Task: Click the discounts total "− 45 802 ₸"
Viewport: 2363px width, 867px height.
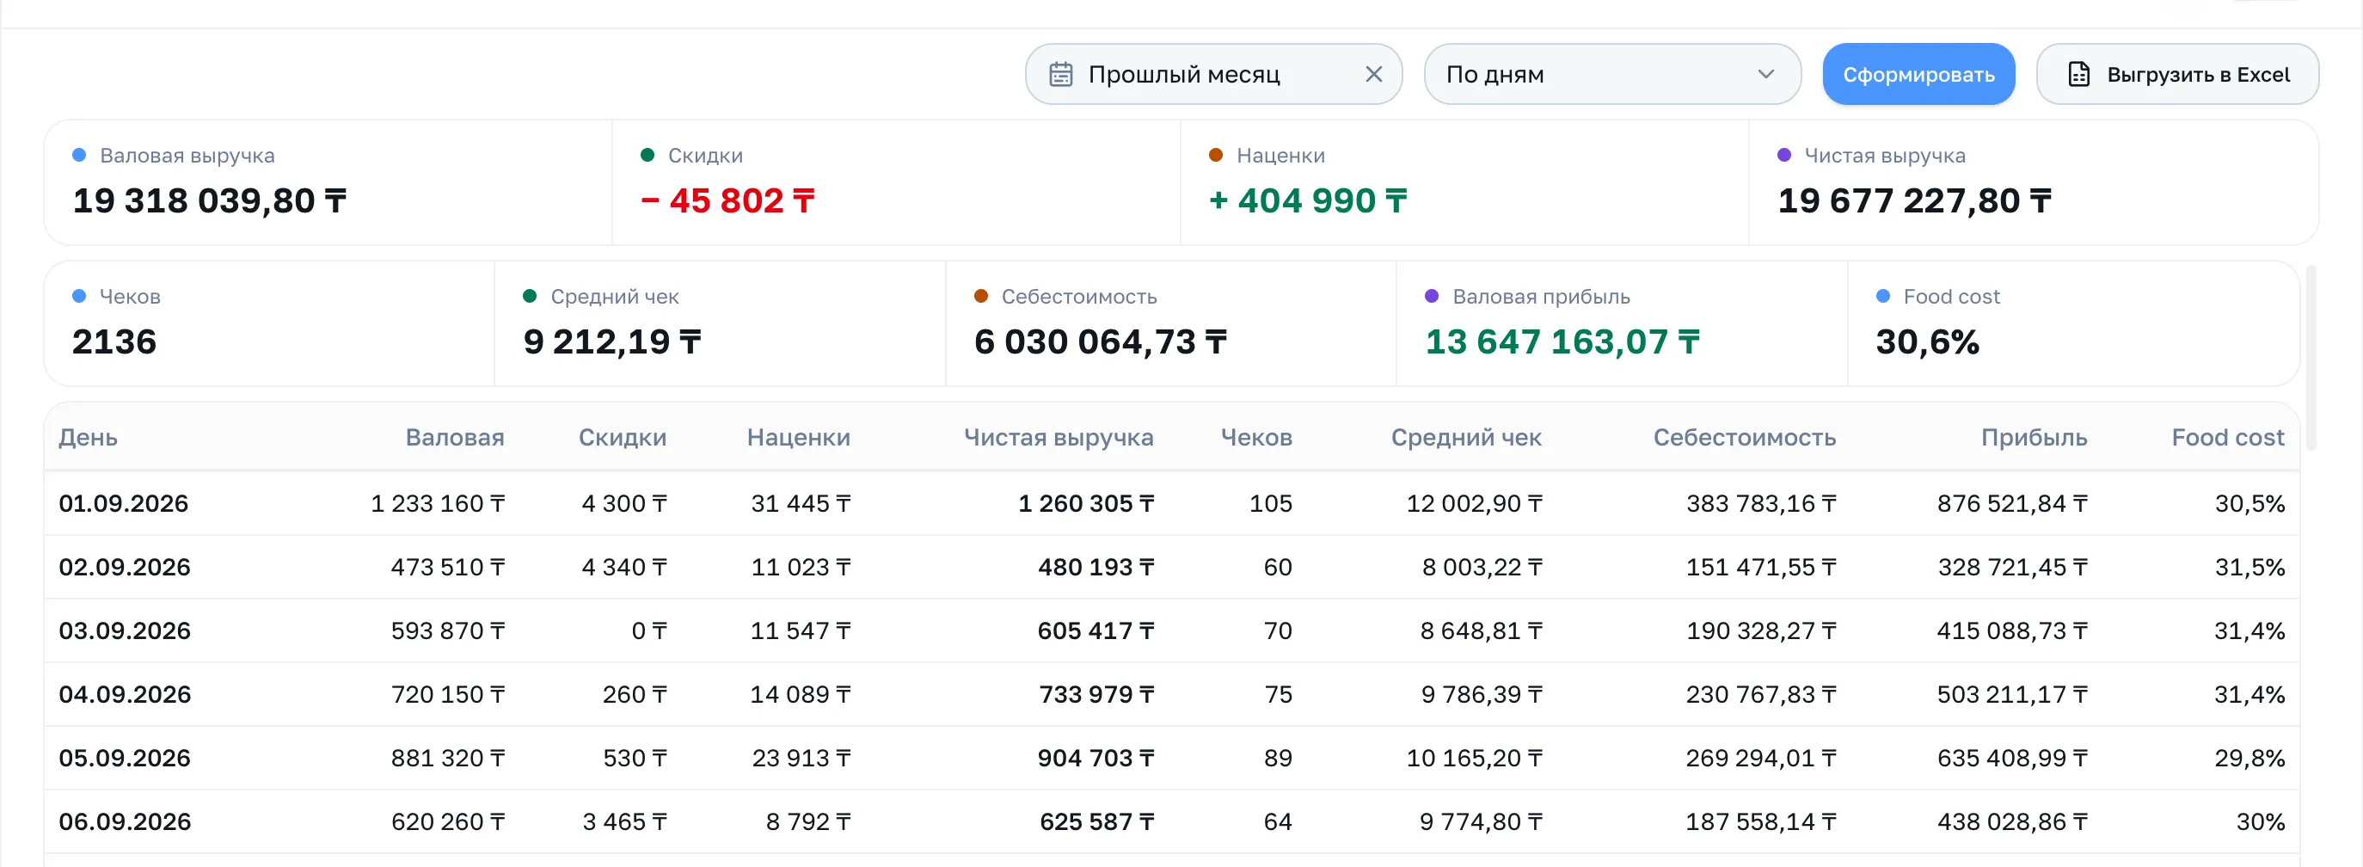Action: click(727, 201)
